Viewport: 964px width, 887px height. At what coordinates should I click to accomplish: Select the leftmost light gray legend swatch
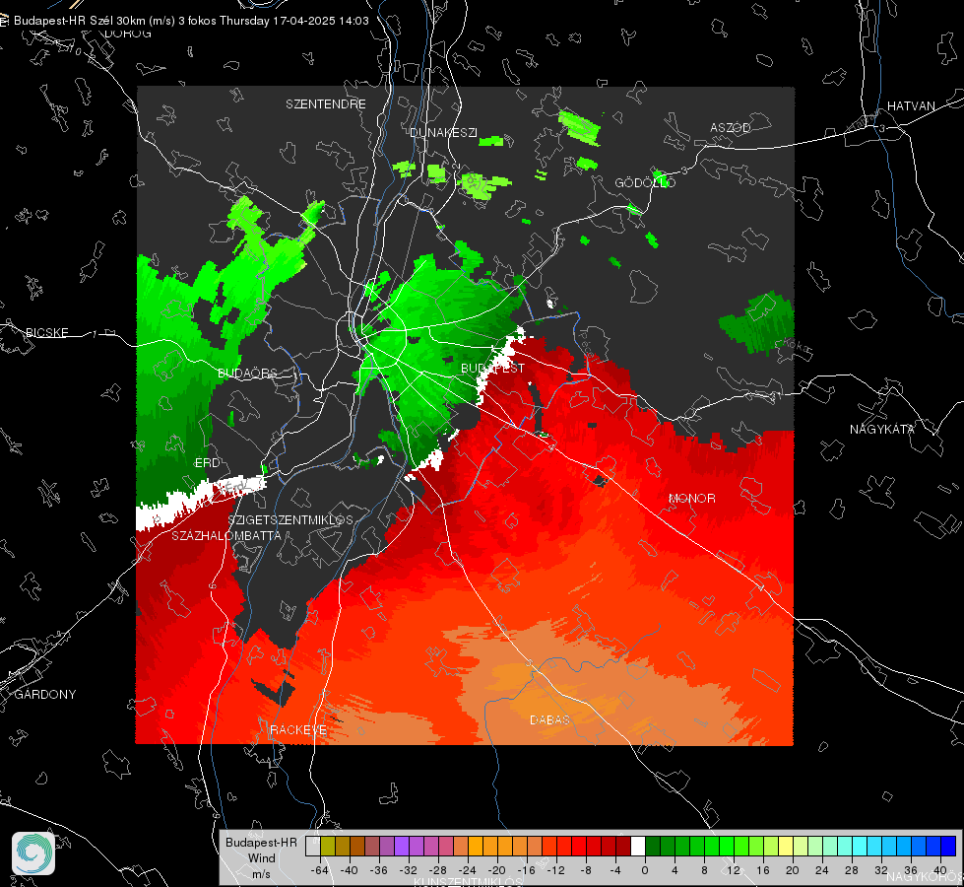click(x=312, y=847)
